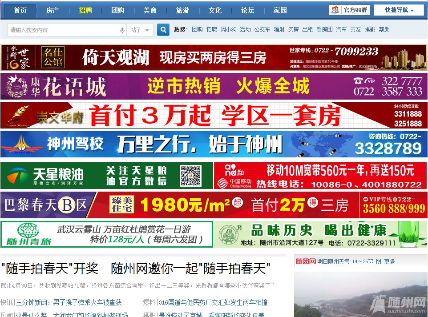
Task: Open the misty landscape photo thumbnail
Action: (x=360, y=294)
